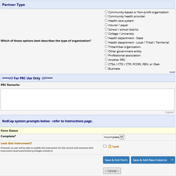Viewport: 176px width, 176px height.
Task: Select Health department - State option
Action: pos(106,38)
